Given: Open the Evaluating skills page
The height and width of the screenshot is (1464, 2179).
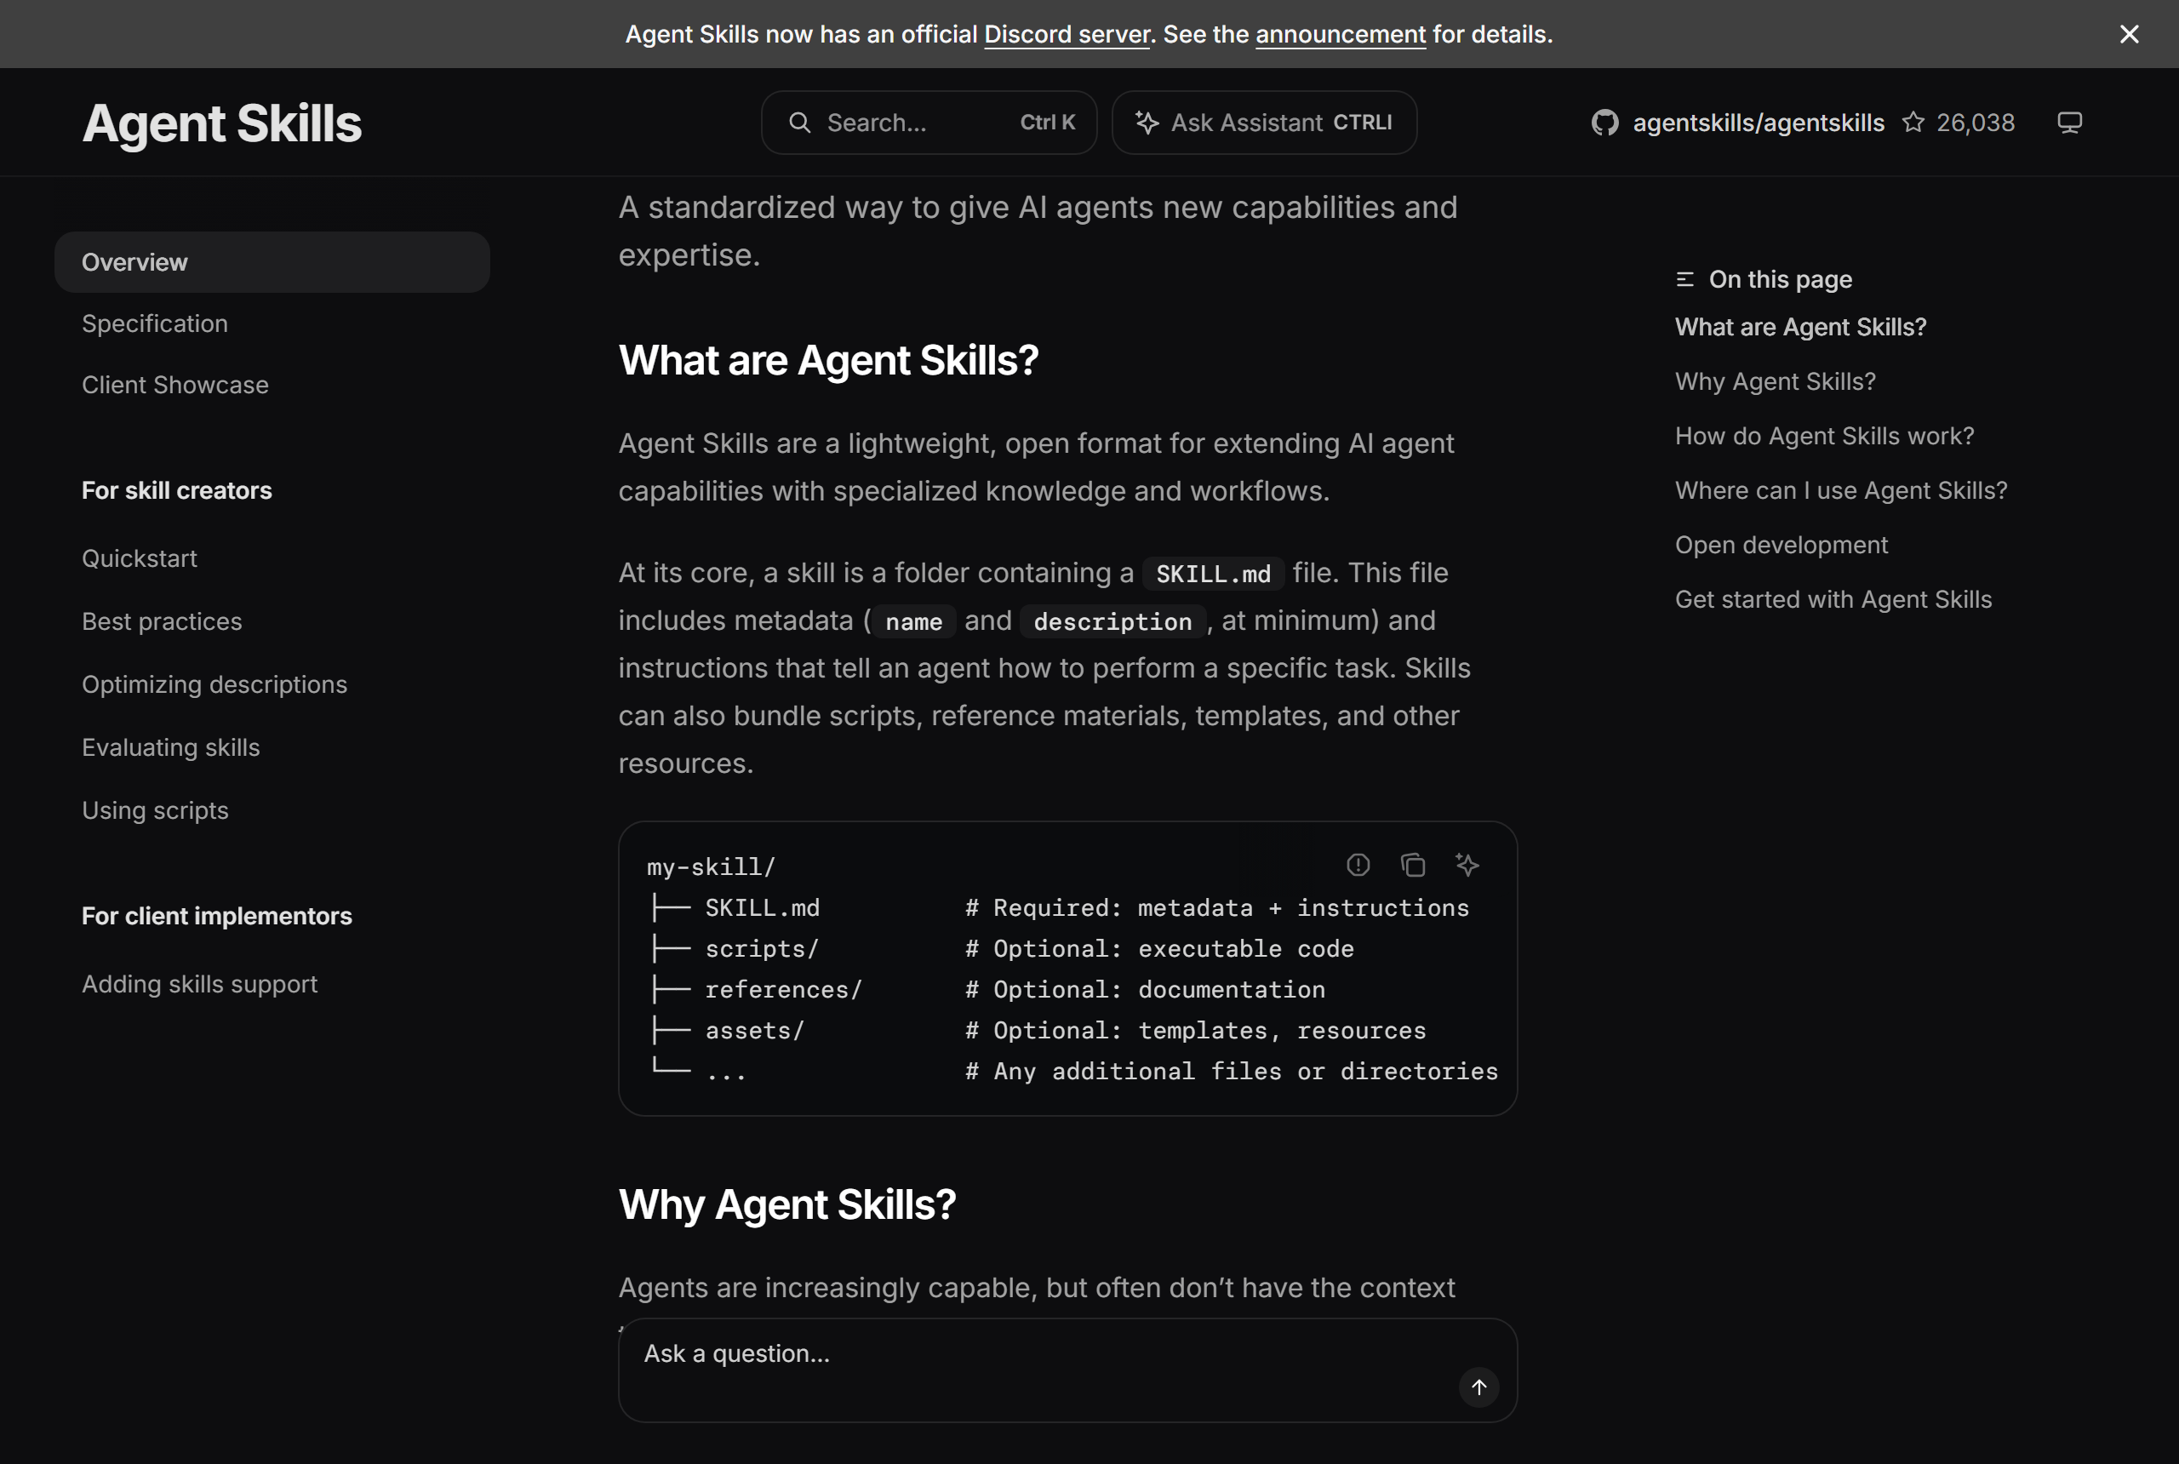Looking at the screenshot, I should [171, 748].
